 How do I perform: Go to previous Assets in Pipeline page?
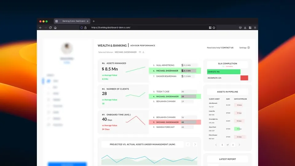coord(216,145)
